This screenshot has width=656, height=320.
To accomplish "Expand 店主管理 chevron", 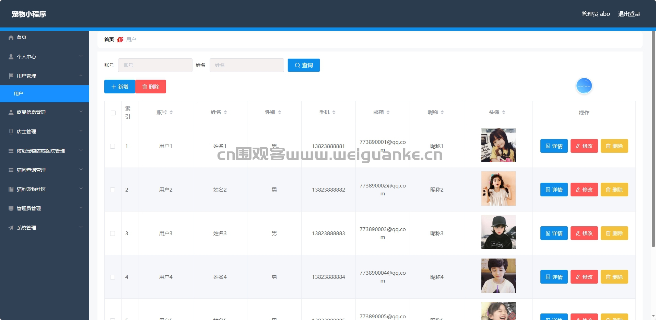I will click(x=81, y=131).
